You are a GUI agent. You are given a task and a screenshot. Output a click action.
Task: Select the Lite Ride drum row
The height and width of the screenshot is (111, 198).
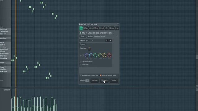6,38
